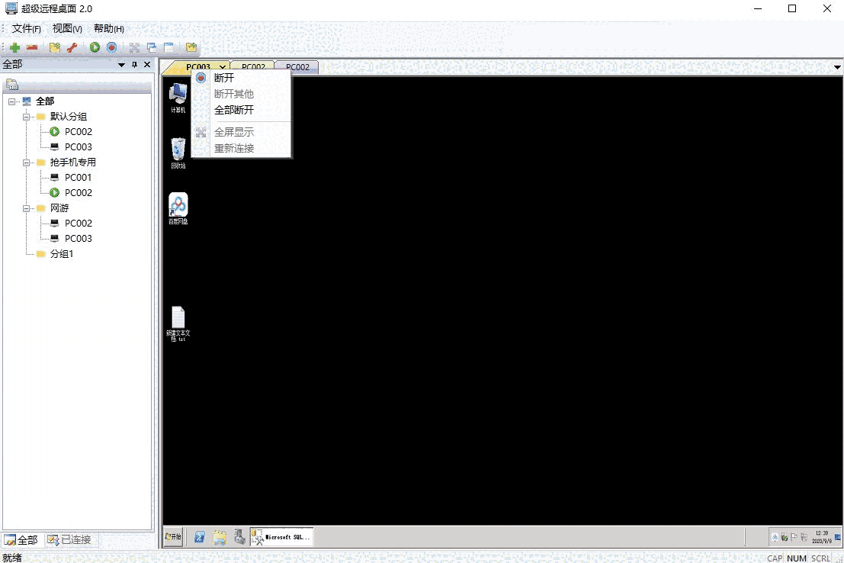The width and height of the screenshot is (844, 563).
Task: Switch to the first PC002 tab
Action: (253, 67)
